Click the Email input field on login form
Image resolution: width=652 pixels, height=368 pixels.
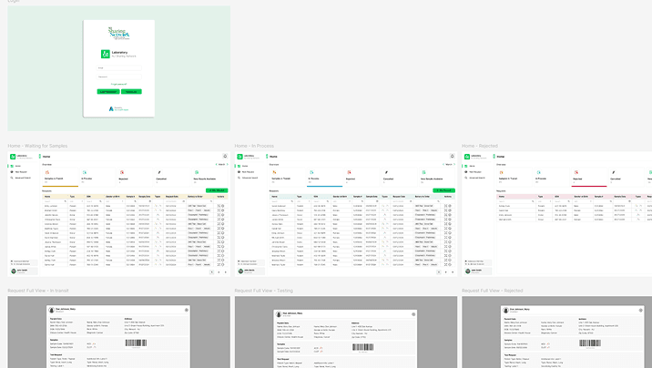119,69
